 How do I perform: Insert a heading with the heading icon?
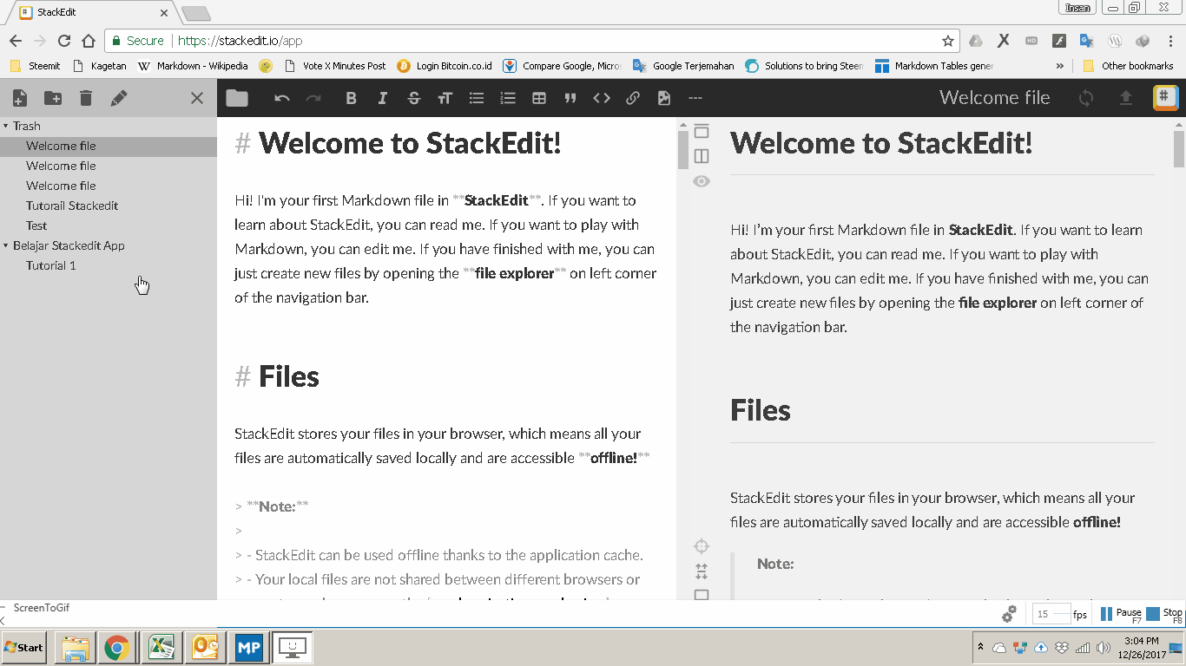tap(445, 98)
